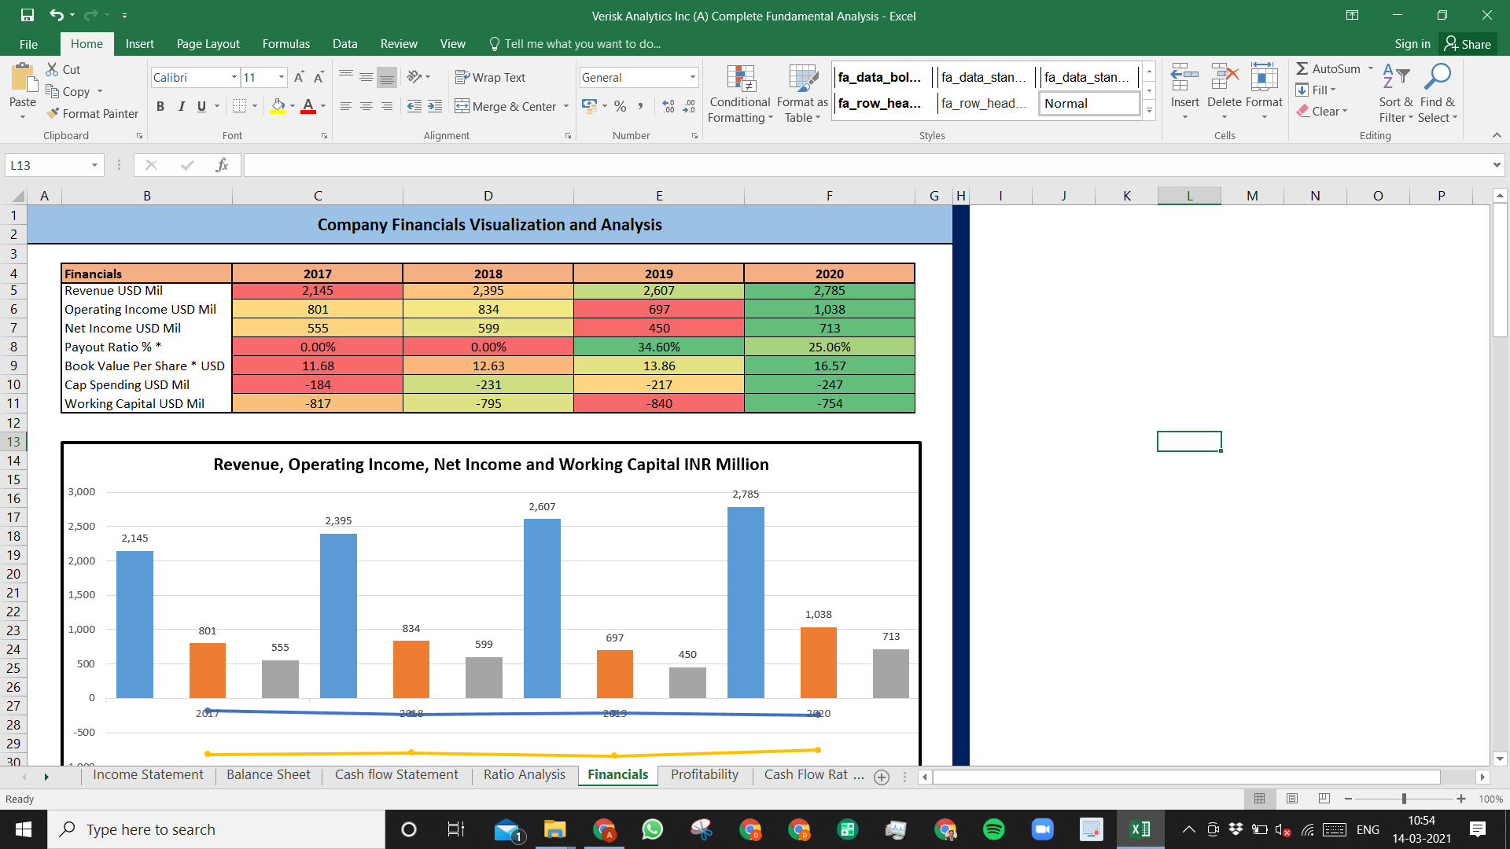Click the Increase Decimal icon

(668, 106)
